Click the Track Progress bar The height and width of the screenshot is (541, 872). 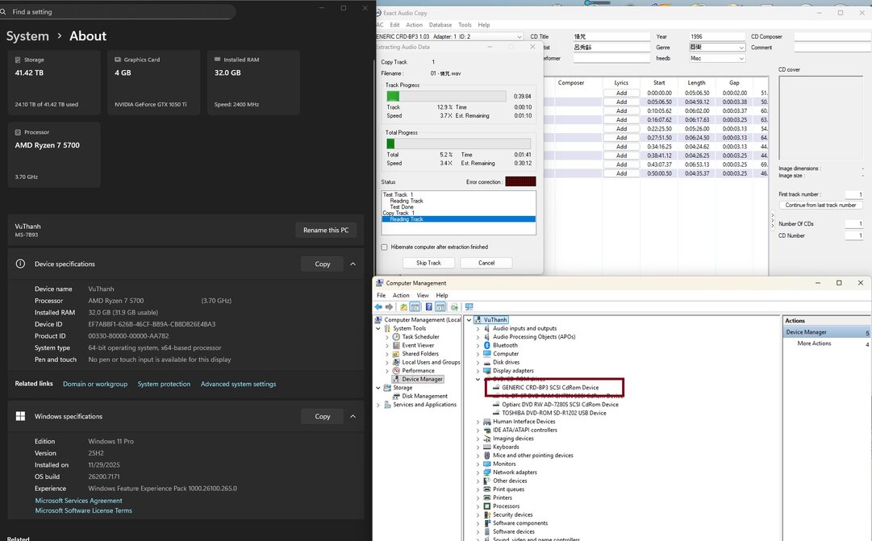[447, 96]
